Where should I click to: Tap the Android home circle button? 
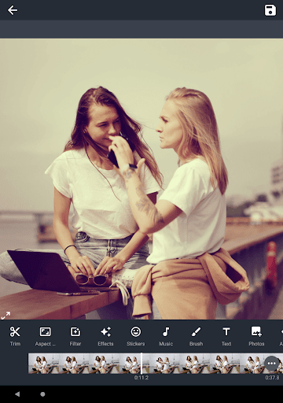(42, 394)
